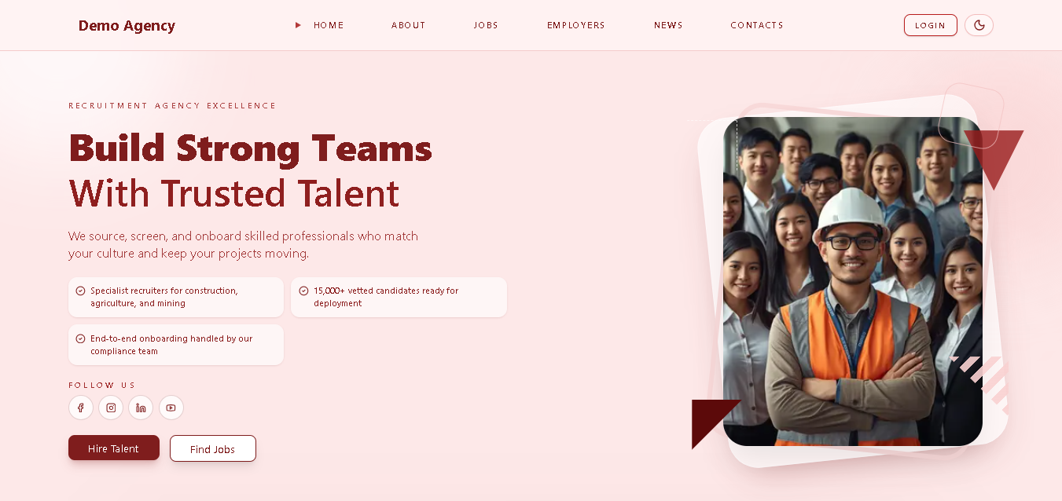The height and width of the screenshot is (501, 1062).
Task: Open the Instagram social icon
Action: click(x=111, y=408)
